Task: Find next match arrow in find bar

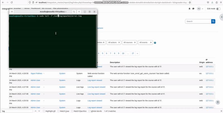Action: pos(39,111)
